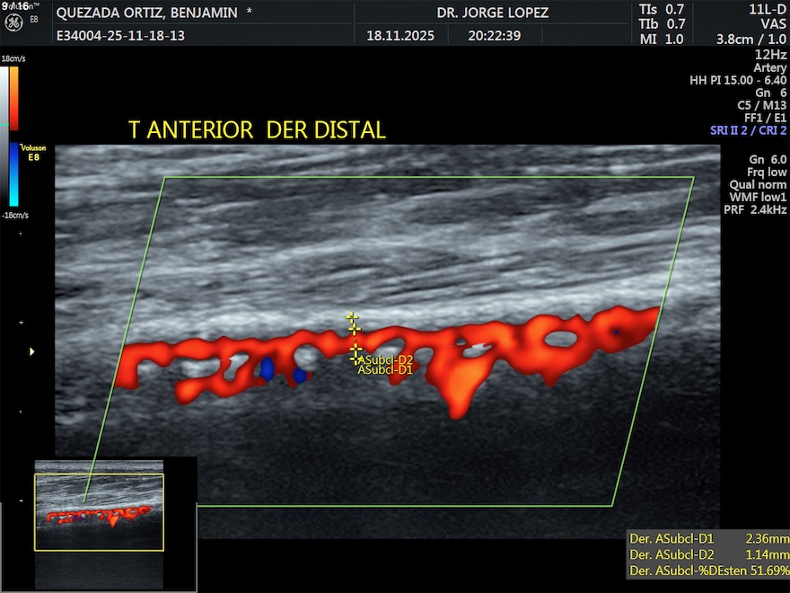The width and height of the screenshot is (790, 593).
Task: Click the blue reverse-flow spot in vessel
Action: pyautogui.click(x=267, y=367)
